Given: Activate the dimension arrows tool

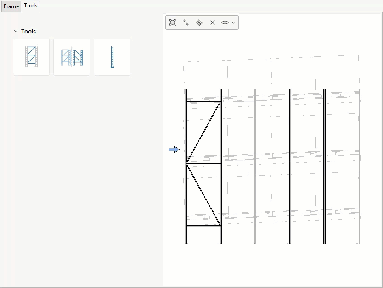Looking at the screenshot, I should [x=186, y=22].
